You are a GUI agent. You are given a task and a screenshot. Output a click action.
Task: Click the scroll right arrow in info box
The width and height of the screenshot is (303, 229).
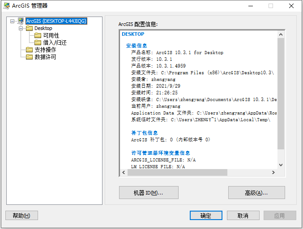[273, 173]
